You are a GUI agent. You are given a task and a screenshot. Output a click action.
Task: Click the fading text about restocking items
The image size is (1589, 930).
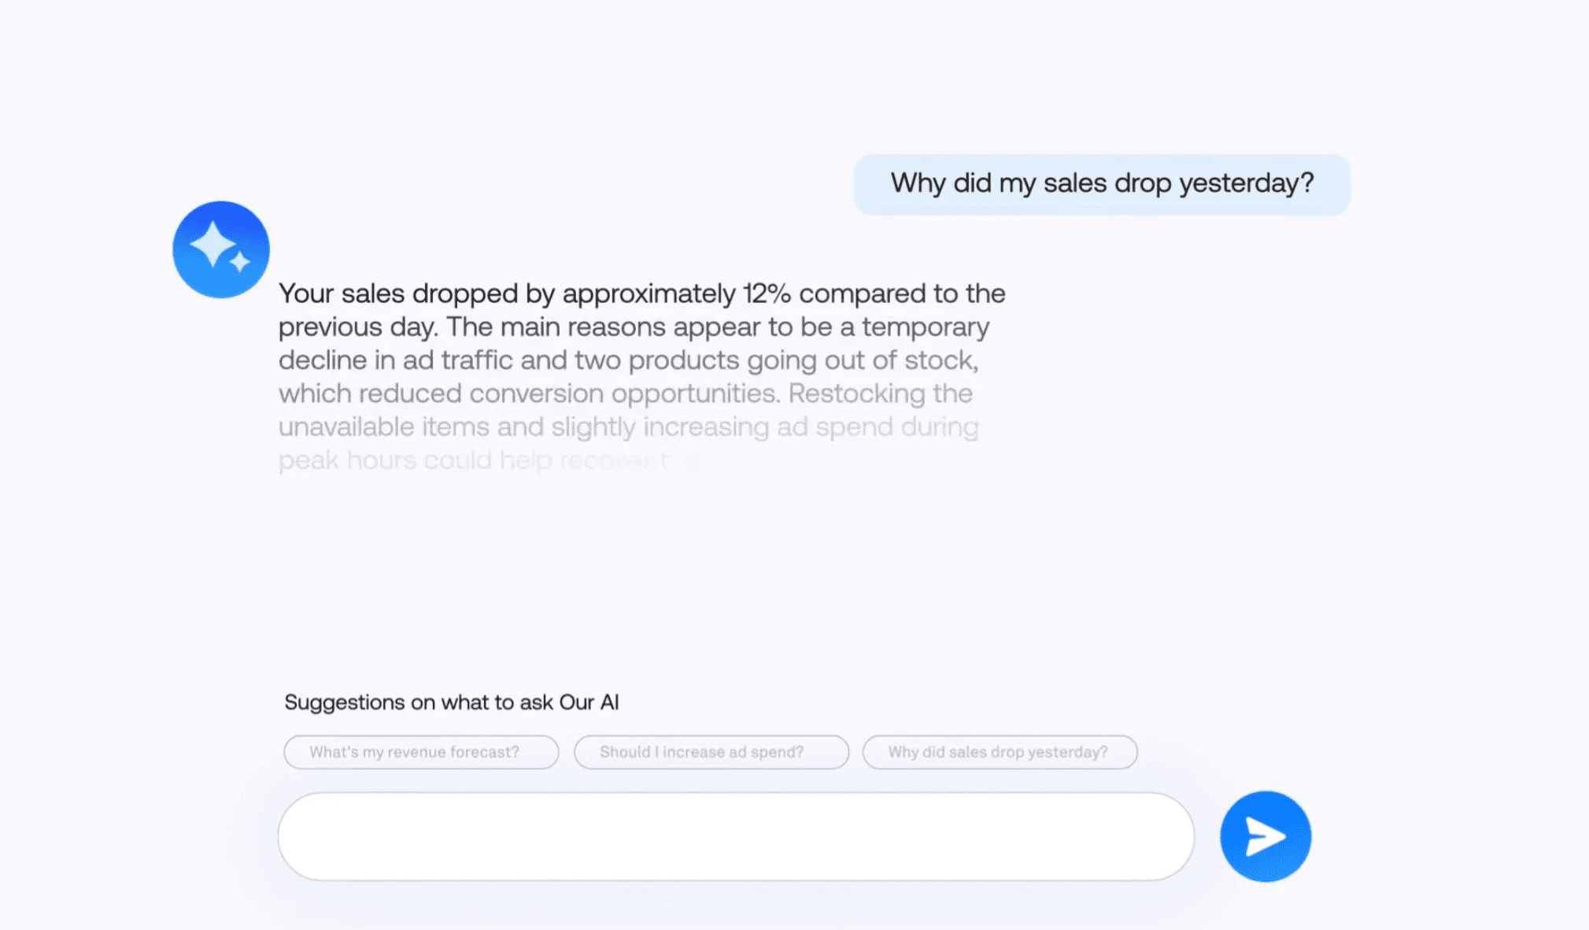[x=627, y=427]
